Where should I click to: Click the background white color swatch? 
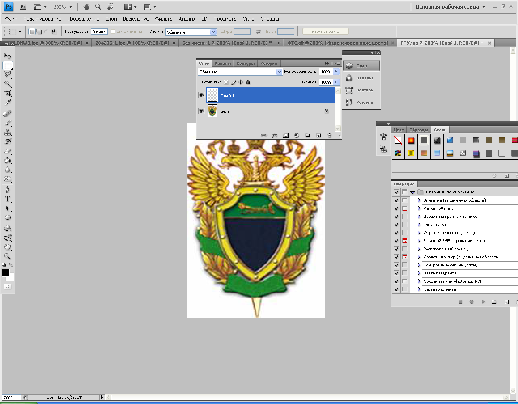click(11, 278)
